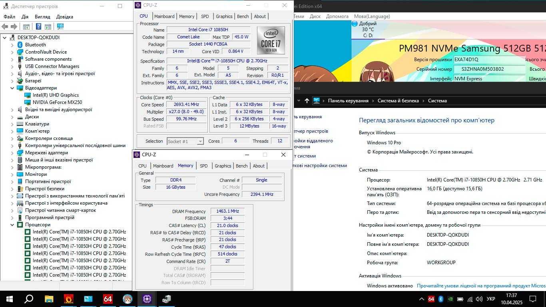Click the Wi-Fi network tray icon
The height and width of the screenshot is (307, 546).
[470, 299]
